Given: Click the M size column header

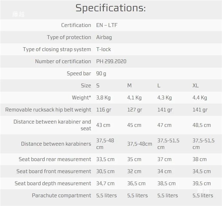Looking at the screenshot, I should coord(129,86).
